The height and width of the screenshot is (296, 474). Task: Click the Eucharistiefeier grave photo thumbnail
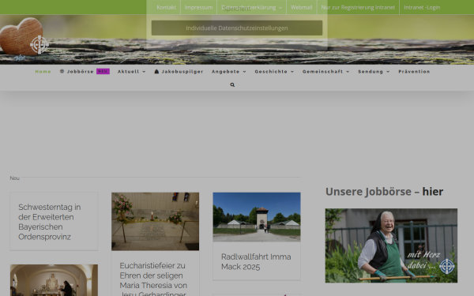pyautogui.click(x=155, y=221)
